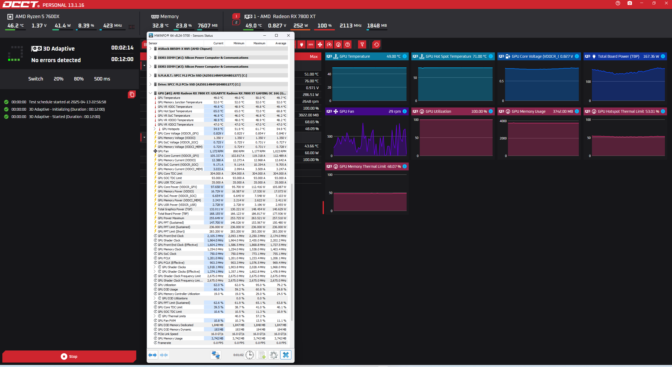
Task: Show info for GPU Hotspot Thermal Limit graph
Action: [663, 111]
